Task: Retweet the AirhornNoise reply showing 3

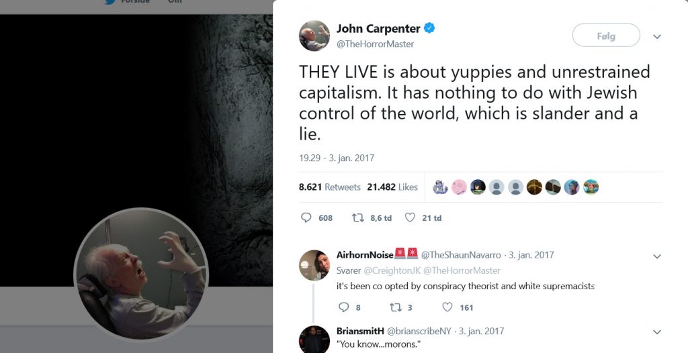Action: pos(395,307)
